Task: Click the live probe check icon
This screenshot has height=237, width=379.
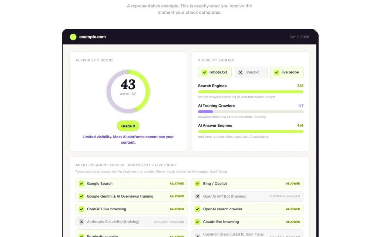Action: tap(276, 72)
